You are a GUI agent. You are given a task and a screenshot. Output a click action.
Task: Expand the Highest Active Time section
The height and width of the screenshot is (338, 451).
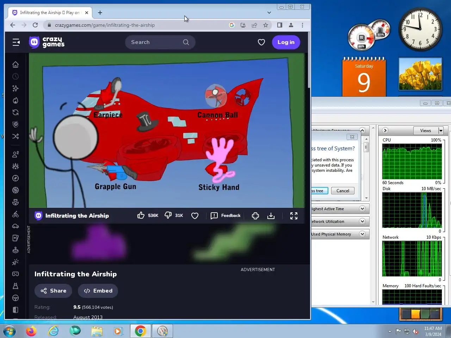(362, 209)
